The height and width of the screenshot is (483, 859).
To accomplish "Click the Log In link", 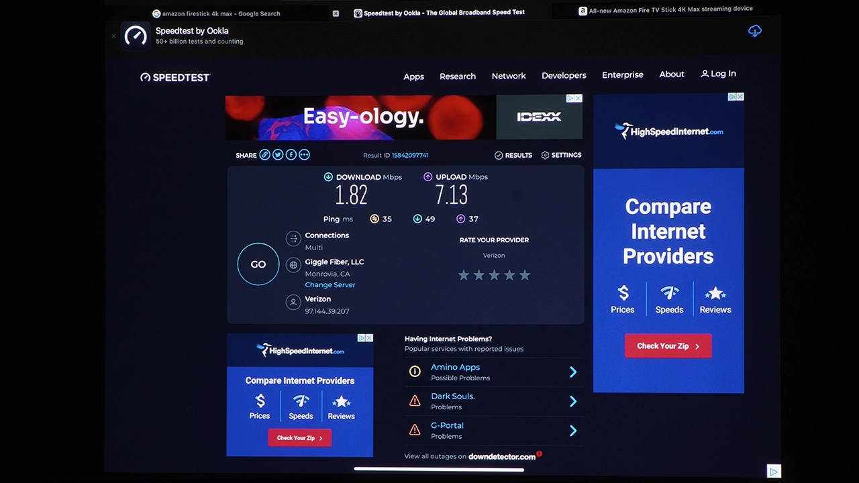I will coord(718,74).
